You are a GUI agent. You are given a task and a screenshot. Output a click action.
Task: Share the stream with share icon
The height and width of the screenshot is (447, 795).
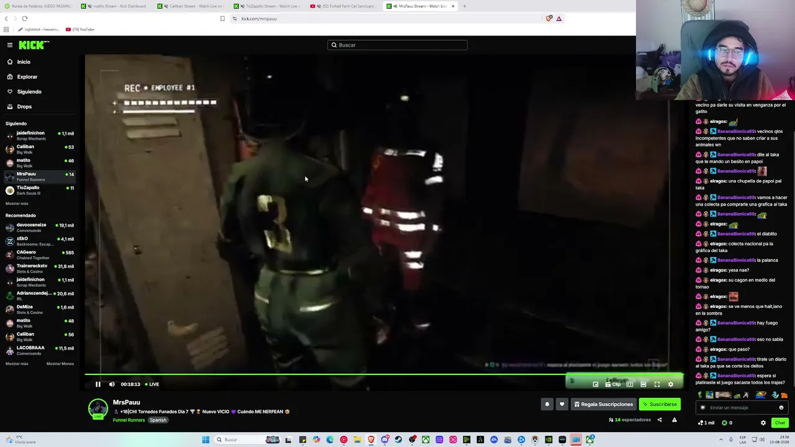pyautogui.click(x=660, y=420)
